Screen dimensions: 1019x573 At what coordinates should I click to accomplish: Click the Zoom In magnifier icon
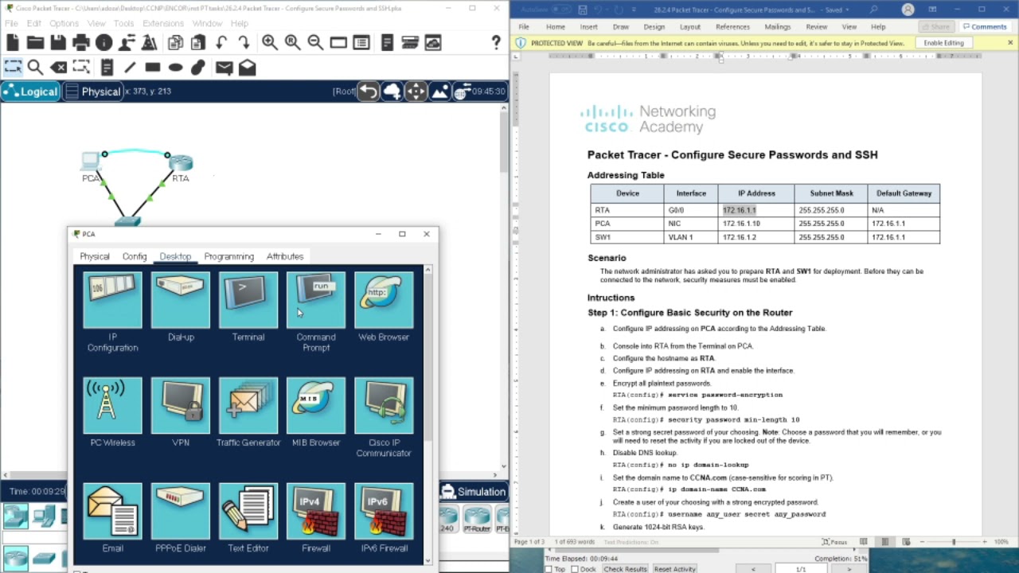point(270,43)
